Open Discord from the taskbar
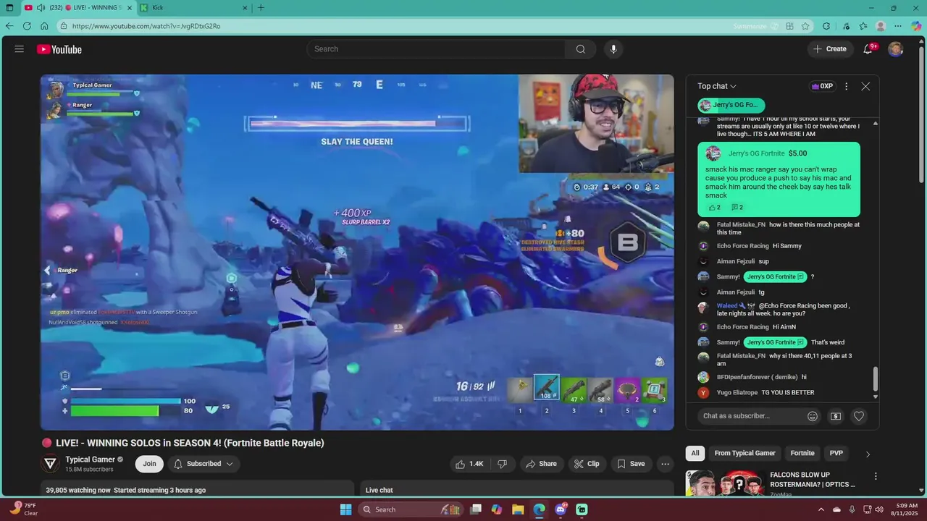 pyautogui.click(x=561, y=509)
